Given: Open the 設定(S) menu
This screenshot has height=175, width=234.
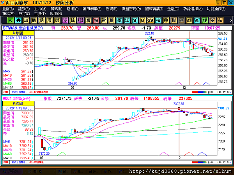Looking at the screenshot, I should (24, 14).
